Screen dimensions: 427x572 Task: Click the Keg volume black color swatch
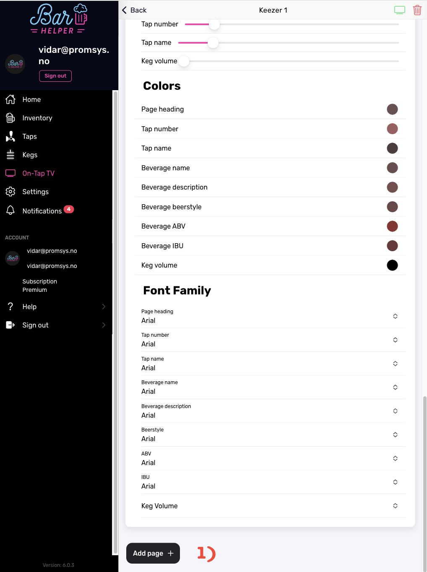(x=392, y=265)
